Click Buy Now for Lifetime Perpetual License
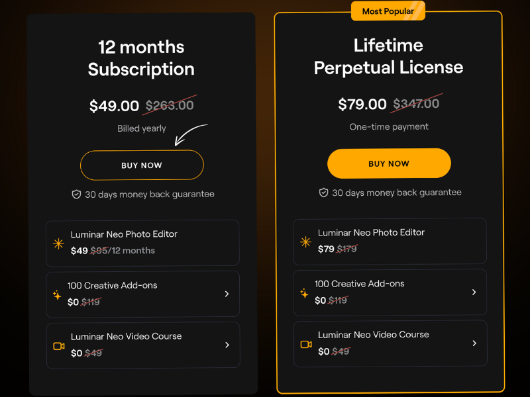This screenshot has width=530, height=397. (389, 163)
